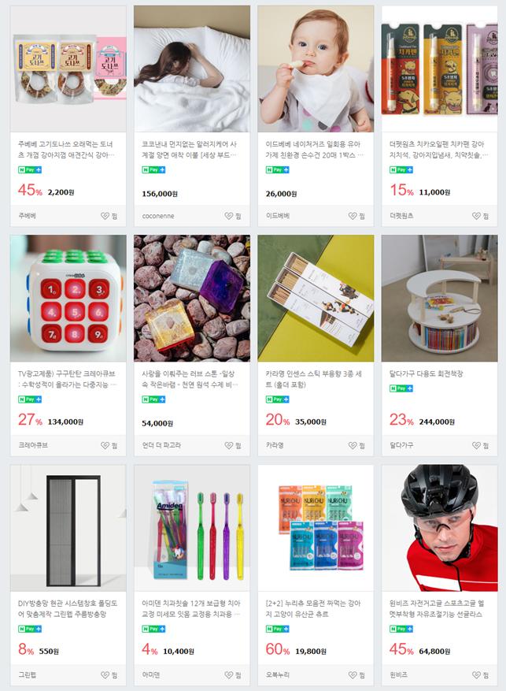
Task: Click the wishlist heart on the 카라영 incense card
Action: (356, 445)
